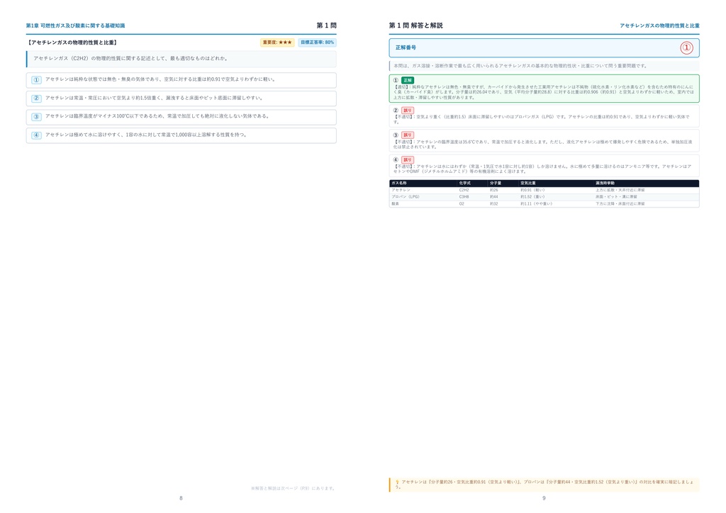Click the red circled ① in 正解番号 box
This screenshot has width=726, height=513.
point(686,47)
